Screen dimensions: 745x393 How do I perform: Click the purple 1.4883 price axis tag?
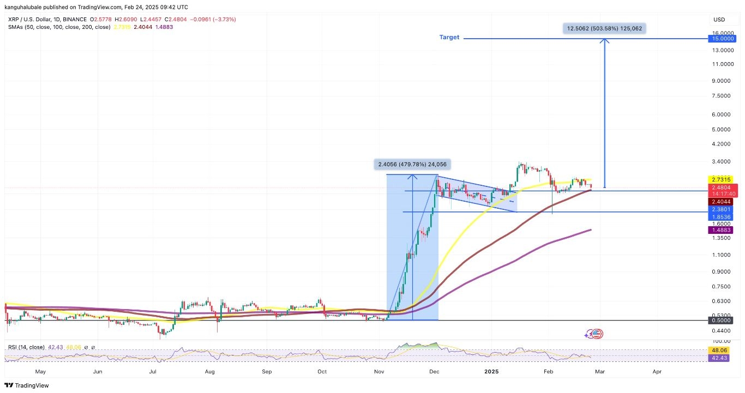tap(721, 231)
